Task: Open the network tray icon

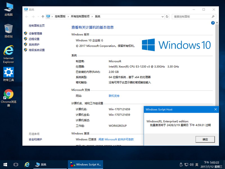Action: pos(186,164)
